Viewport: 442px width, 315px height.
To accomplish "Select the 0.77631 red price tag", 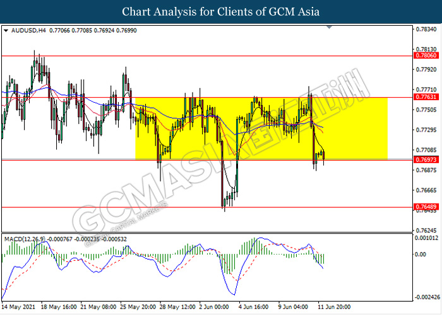I will [426, 97].
